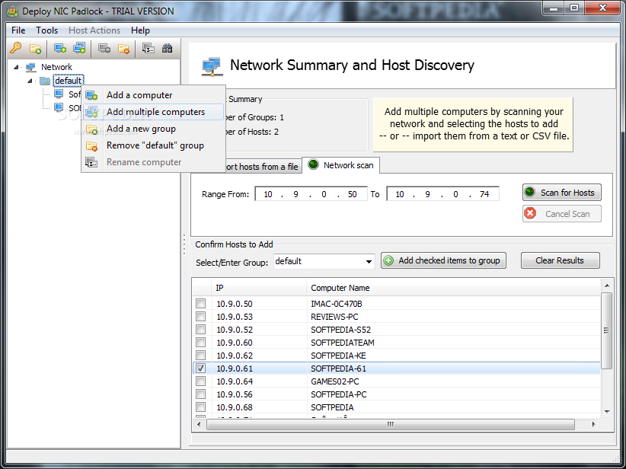This screenshot has width=626, height=469.
Task: Click the binoculars search toolbar icon
Action: (167, 48)
